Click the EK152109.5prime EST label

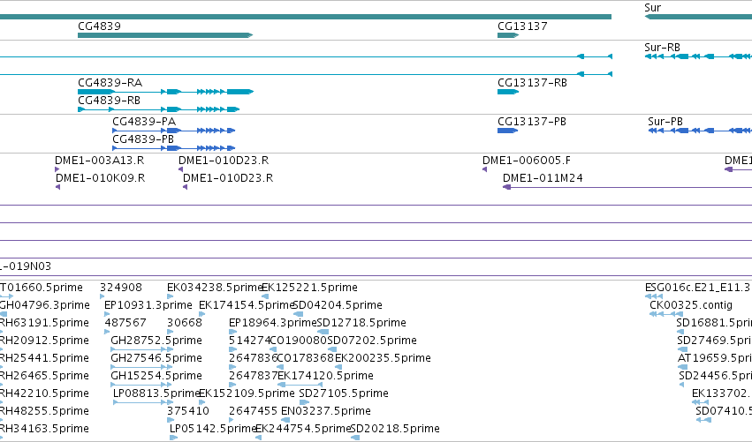[x=247, y=393]
